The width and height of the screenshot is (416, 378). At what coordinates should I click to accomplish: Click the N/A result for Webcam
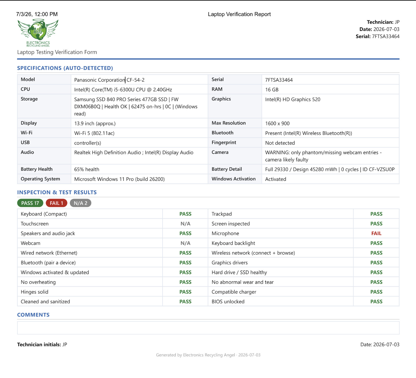coord(185,243)
